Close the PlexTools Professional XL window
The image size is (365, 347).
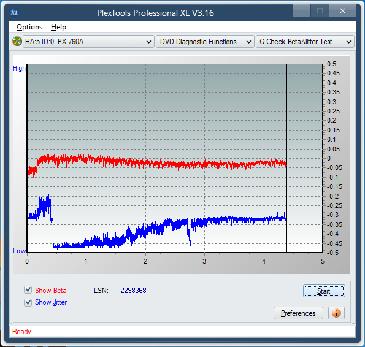[x=343, y=11]
